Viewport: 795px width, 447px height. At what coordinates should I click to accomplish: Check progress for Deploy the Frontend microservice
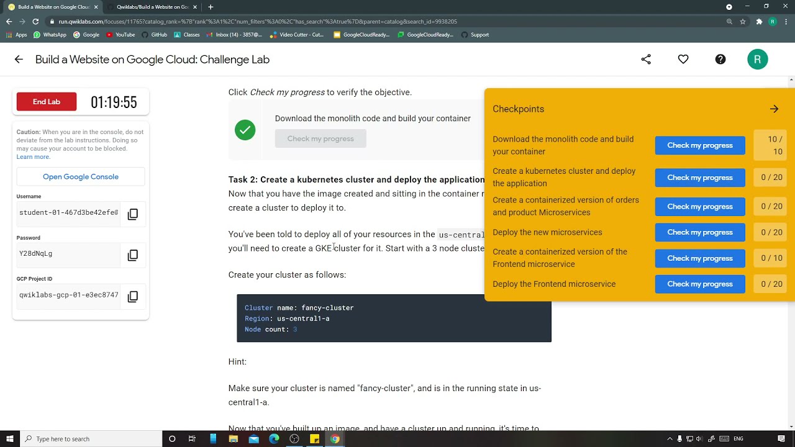700,284
